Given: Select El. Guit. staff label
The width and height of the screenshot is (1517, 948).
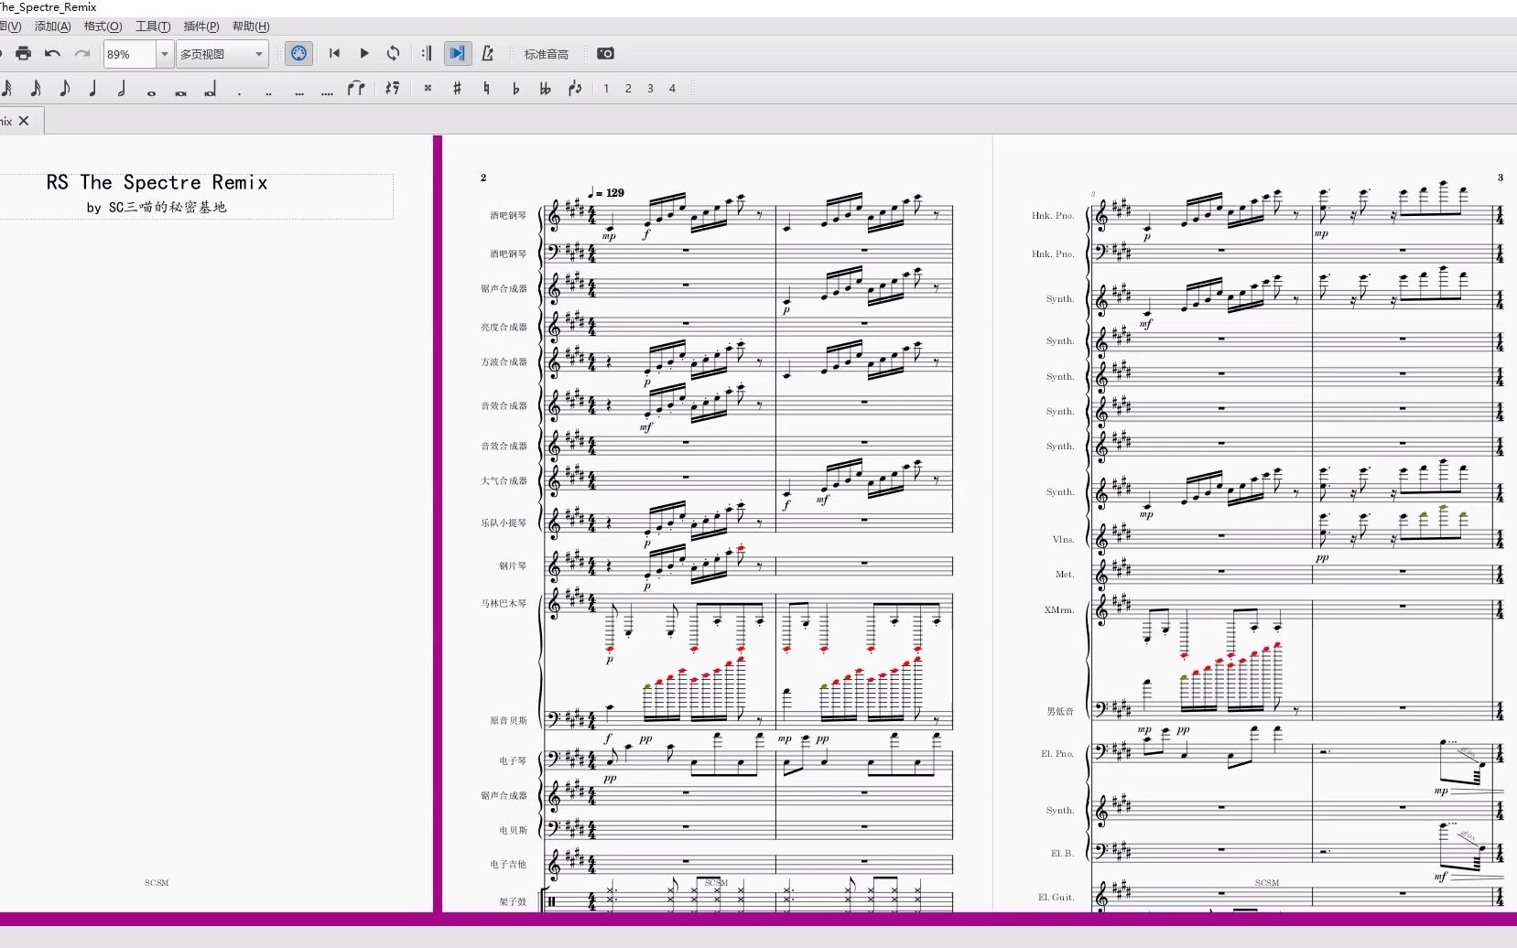Looking at the screenshot, I should [x=1056, y=898].
